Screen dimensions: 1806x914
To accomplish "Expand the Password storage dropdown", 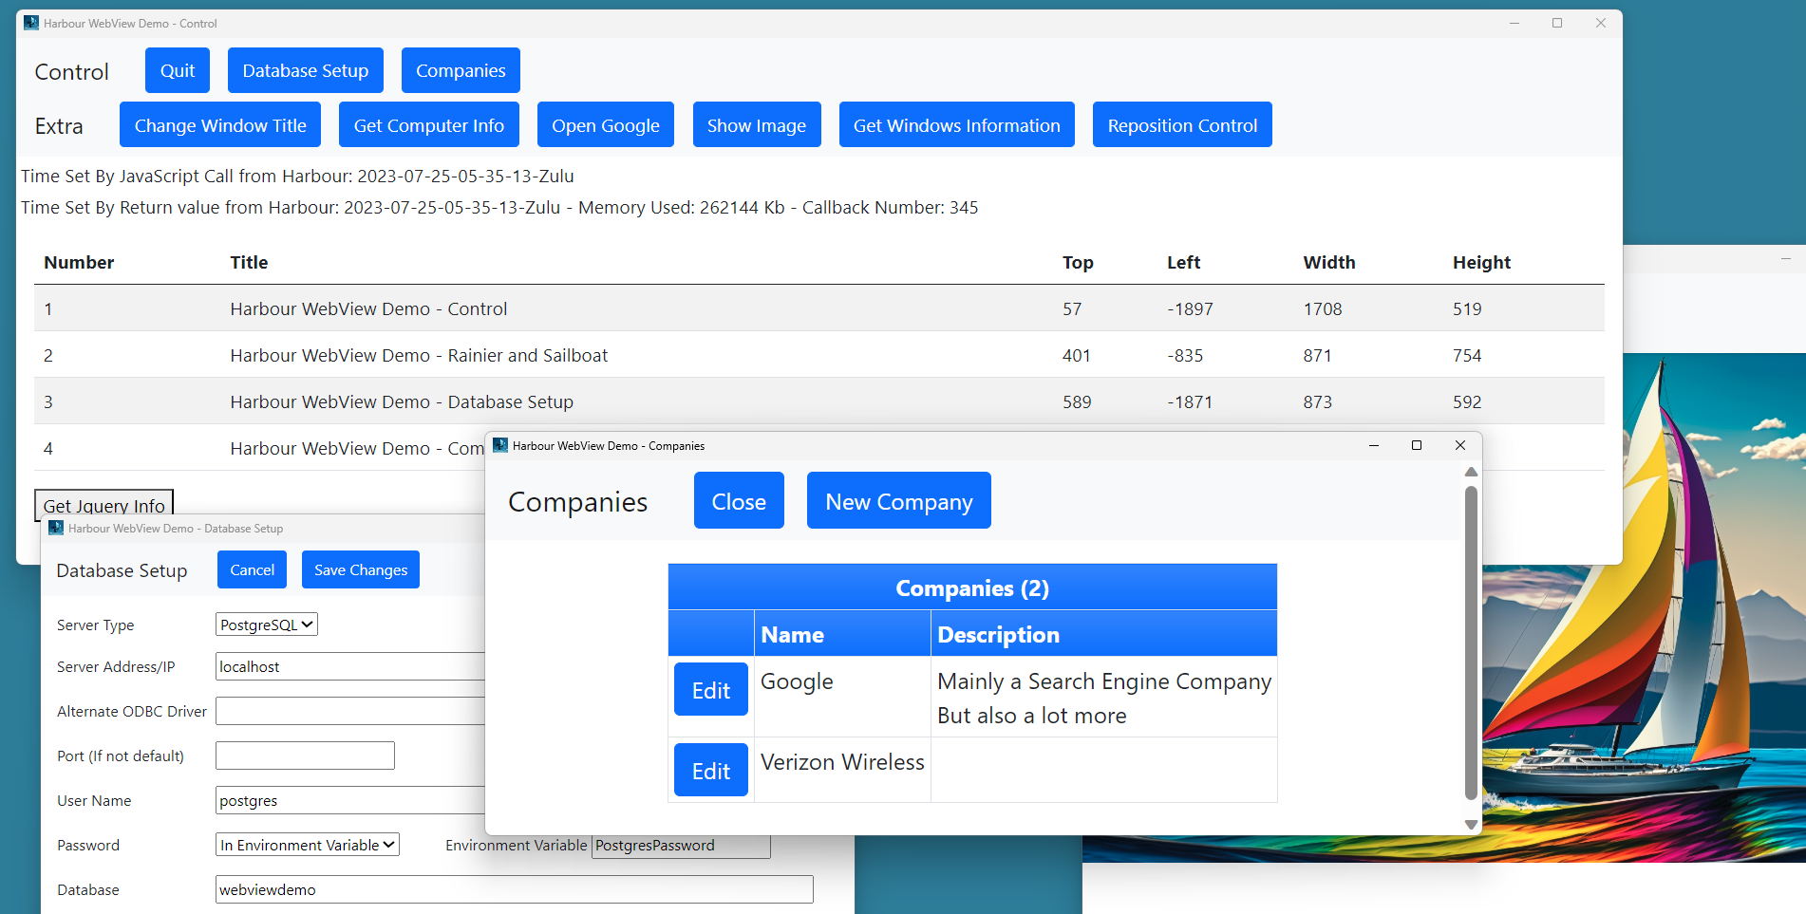I will (x=307, y=845).
